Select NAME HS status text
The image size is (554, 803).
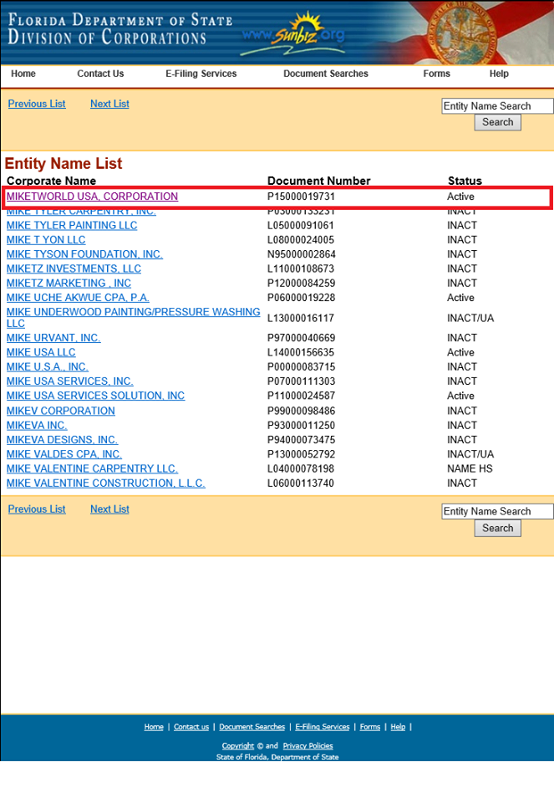tap(470, 468)
